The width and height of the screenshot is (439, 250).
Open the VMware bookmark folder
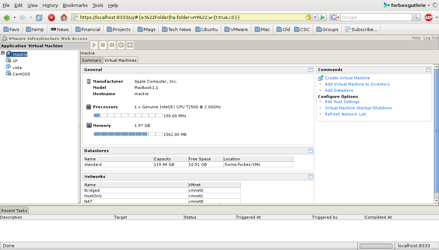coord(236,29)
